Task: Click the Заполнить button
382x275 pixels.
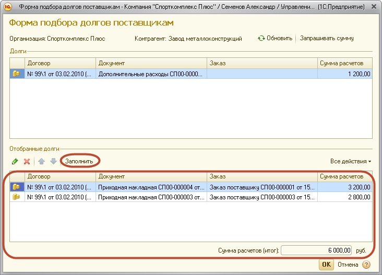Action: (x=79, y=161)
